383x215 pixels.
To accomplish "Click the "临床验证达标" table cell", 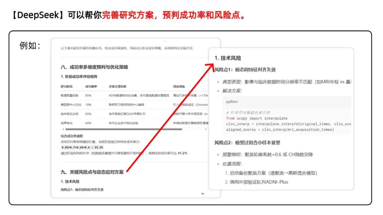I will coord(70,114).
